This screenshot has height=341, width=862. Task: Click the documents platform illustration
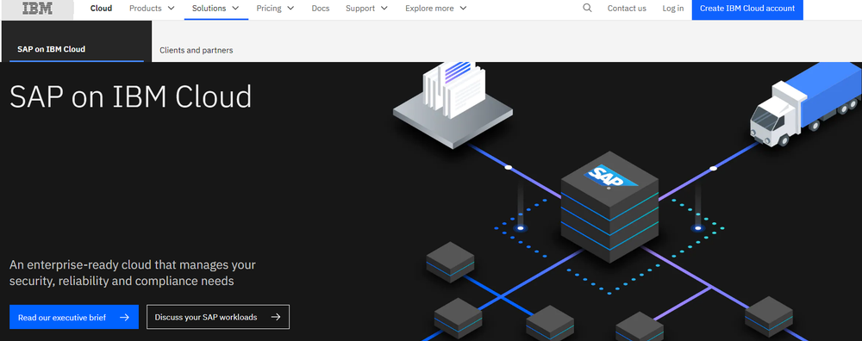pos(454,105)
